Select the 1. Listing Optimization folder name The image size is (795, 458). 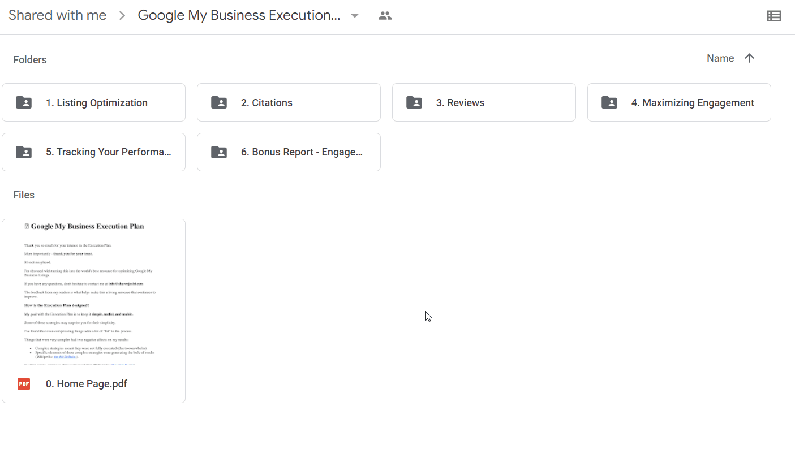pos(97,103)
